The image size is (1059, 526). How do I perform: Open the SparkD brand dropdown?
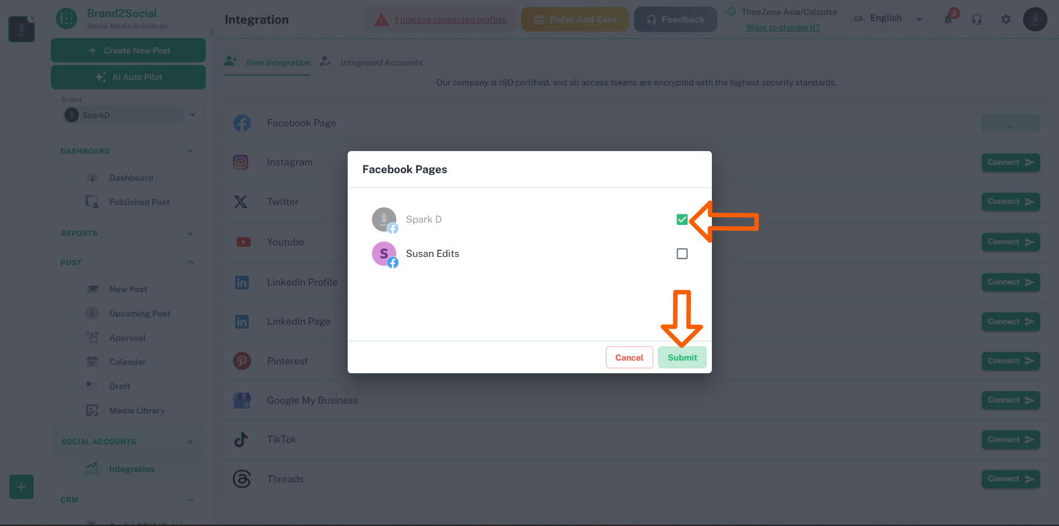point(193,115)
